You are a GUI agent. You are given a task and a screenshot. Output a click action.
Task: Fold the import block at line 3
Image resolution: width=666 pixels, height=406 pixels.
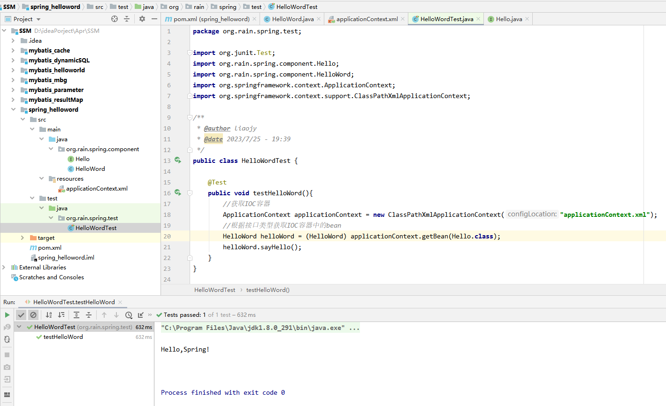point(190,53)
